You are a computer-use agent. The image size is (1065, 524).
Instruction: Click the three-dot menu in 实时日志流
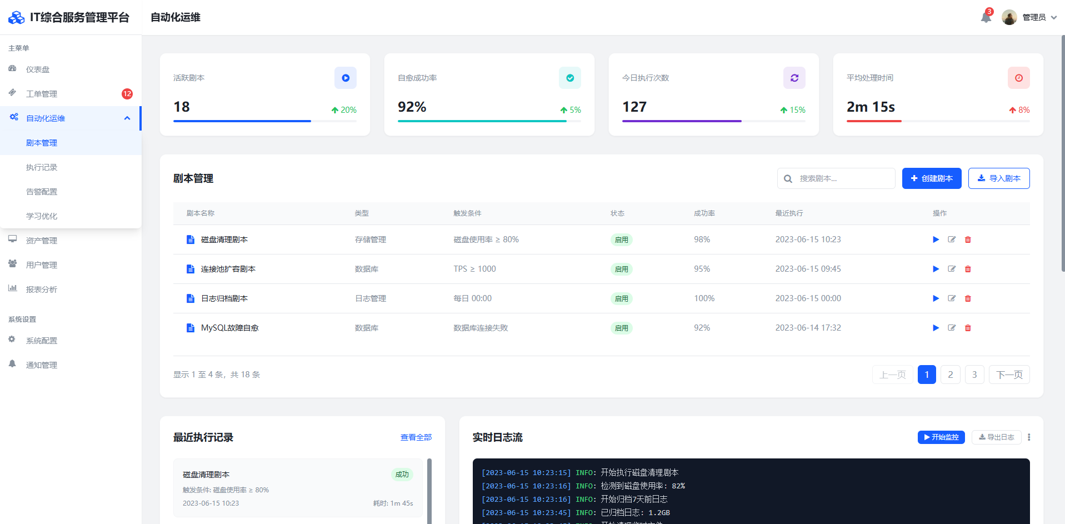click(x=1029, y=437)
